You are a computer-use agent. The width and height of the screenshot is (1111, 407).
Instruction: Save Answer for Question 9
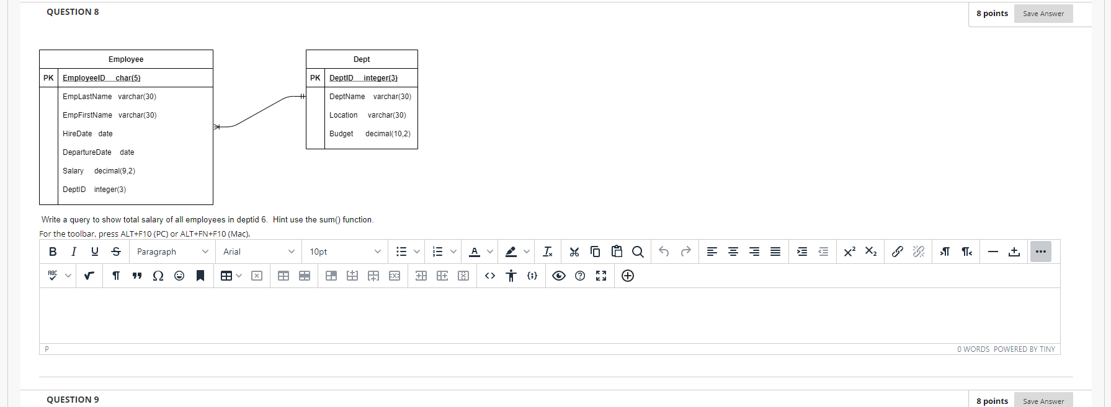click(x=1043, y=401)
